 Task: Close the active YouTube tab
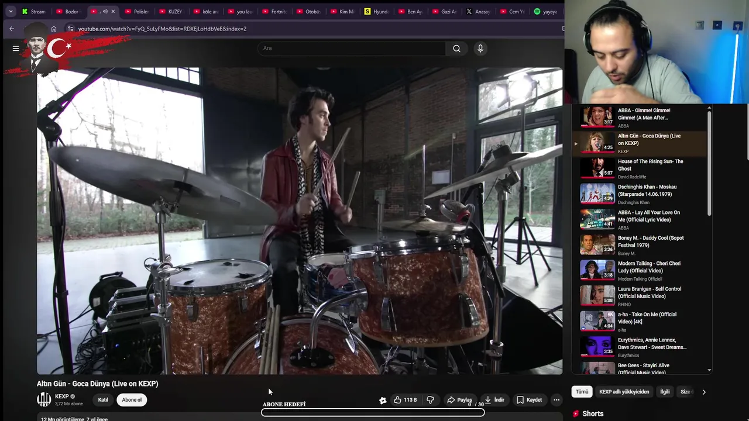(x=113, y=12)
